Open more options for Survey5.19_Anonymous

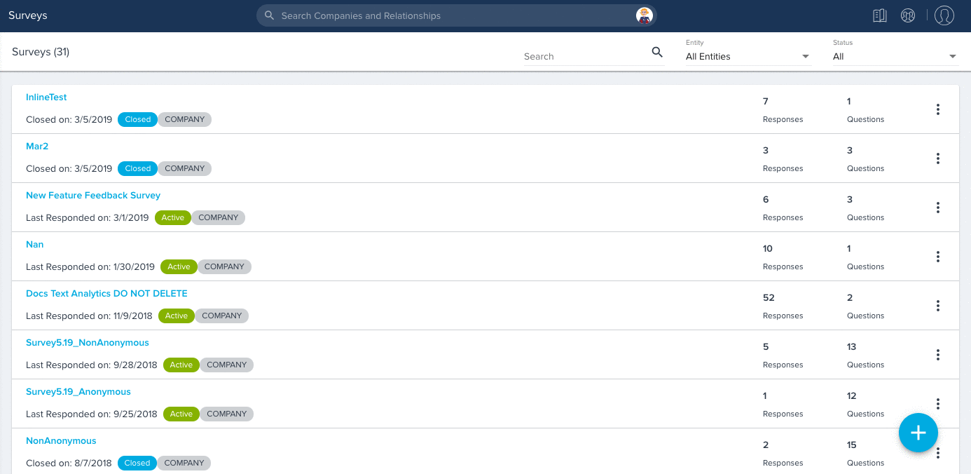[x=937, y=404]
